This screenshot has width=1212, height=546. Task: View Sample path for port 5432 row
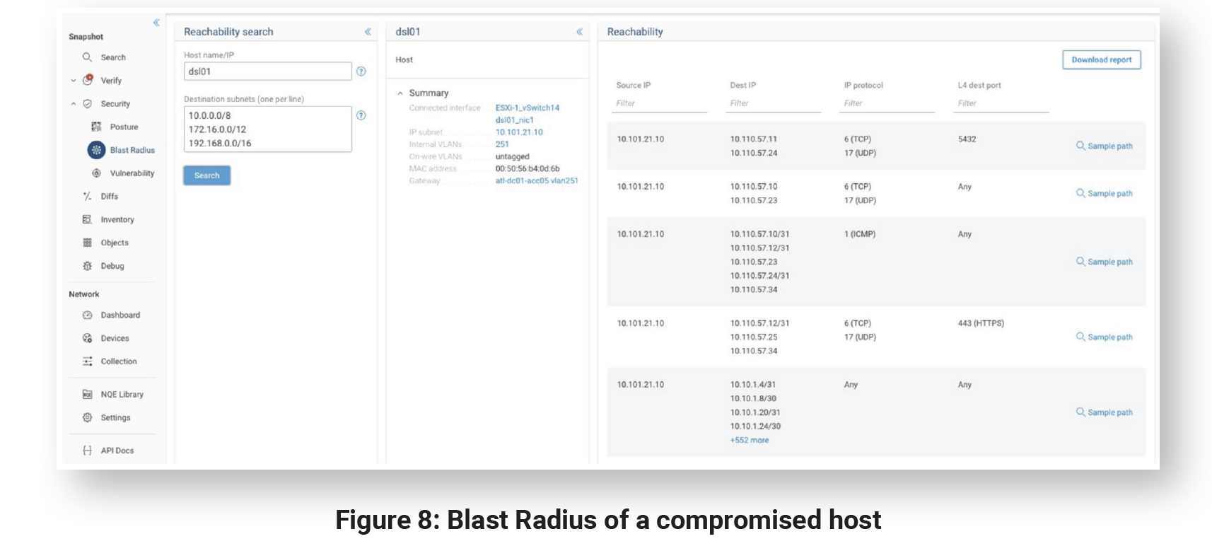click(1104, 146)
